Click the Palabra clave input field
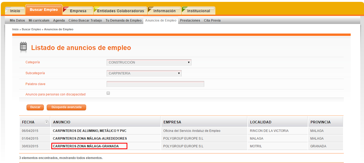This screenshot has width=364, height=163. (155, 84)
